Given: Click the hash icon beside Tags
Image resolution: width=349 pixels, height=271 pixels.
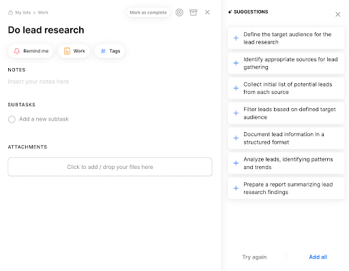Looking at the screenshot, I should click(x=103, y=51).
